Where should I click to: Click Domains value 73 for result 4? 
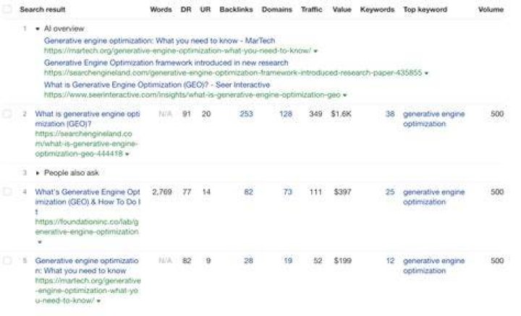[x=287, y=192]
